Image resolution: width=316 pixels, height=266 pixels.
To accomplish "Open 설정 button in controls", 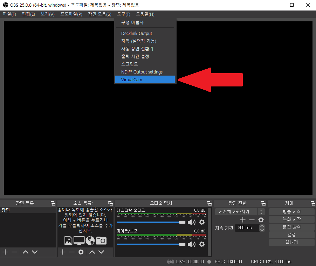I will (x=291, y=234).
